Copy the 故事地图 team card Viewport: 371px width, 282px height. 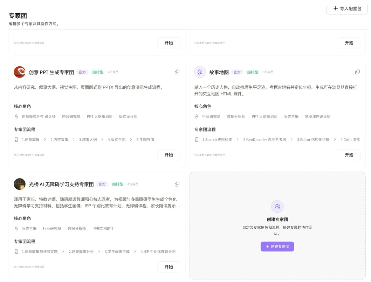pyautogui.click(x=358, y=72)
